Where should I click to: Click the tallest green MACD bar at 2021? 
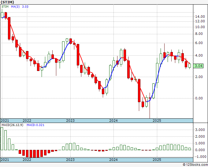[2, 139]
